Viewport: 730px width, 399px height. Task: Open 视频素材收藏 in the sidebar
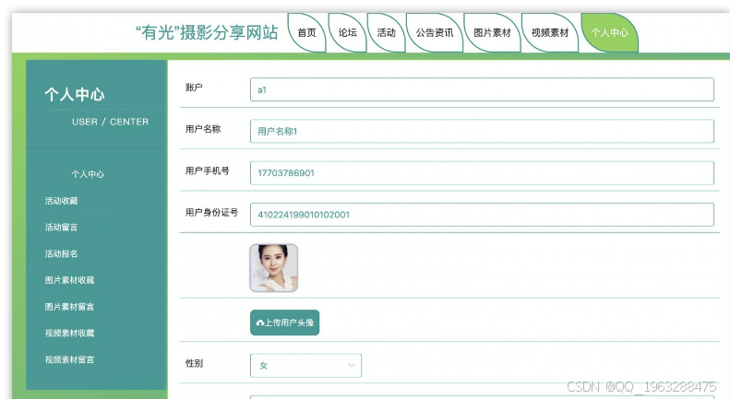pos(69,333)
